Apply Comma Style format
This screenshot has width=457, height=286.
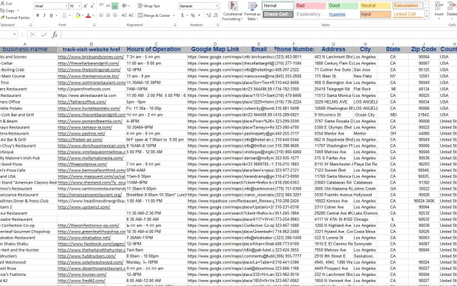pos(200,15)
